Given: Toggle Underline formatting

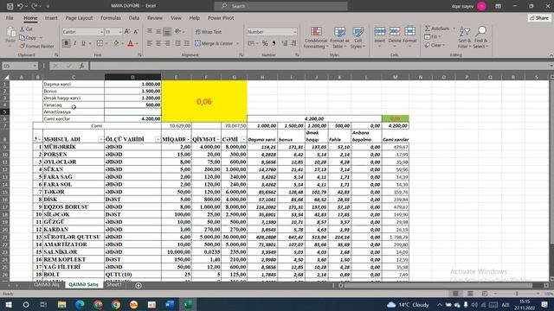Looking at the screenshot, I should click(x=83, y=43).
